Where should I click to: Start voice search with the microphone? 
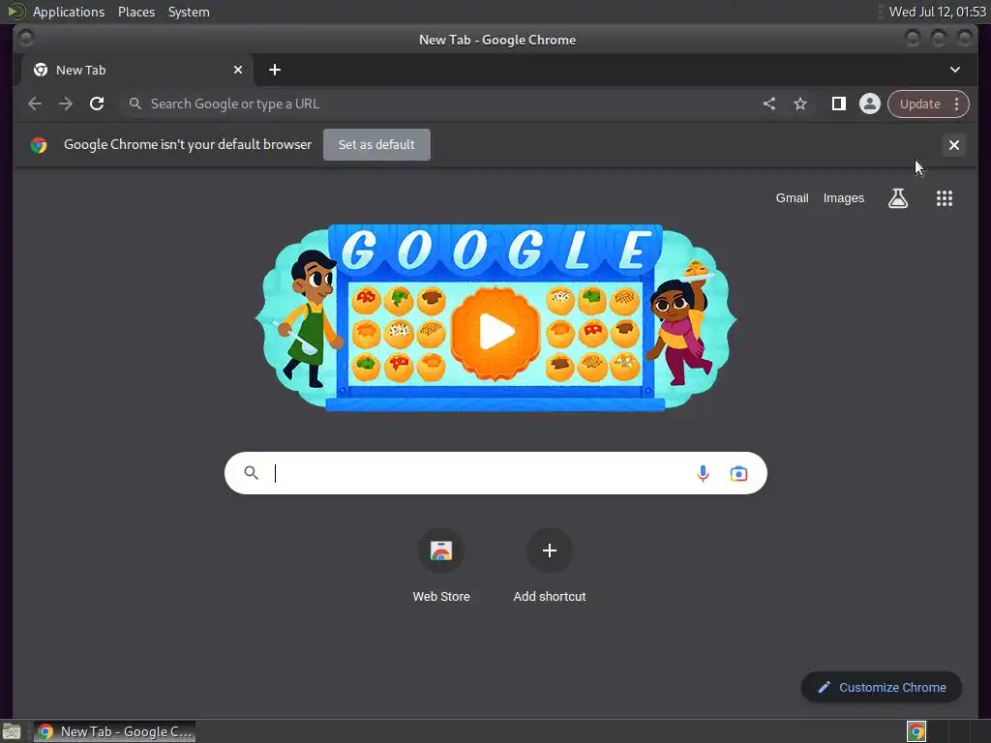pos(703,473)
